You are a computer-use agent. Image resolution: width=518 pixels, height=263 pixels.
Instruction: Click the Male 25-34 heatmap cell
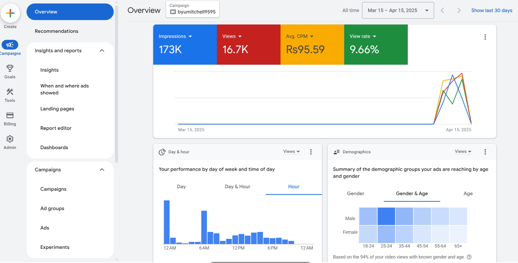(x=386, y=216)
